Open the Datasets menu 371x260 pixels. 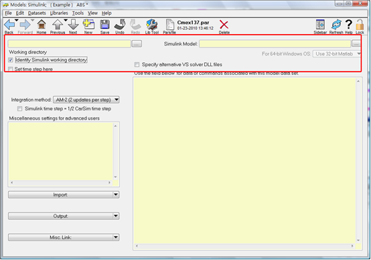[37, 13]
